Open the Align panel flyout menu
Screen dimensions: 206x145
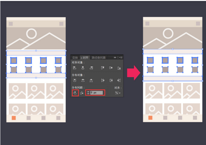pos(121,57)
